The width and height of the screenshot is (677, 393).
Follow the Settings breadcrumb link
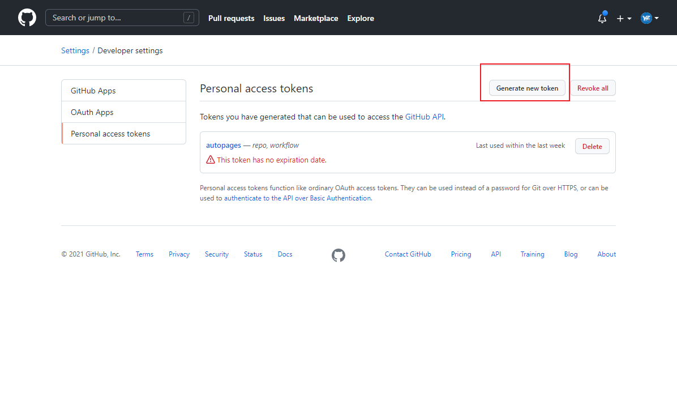75,50
